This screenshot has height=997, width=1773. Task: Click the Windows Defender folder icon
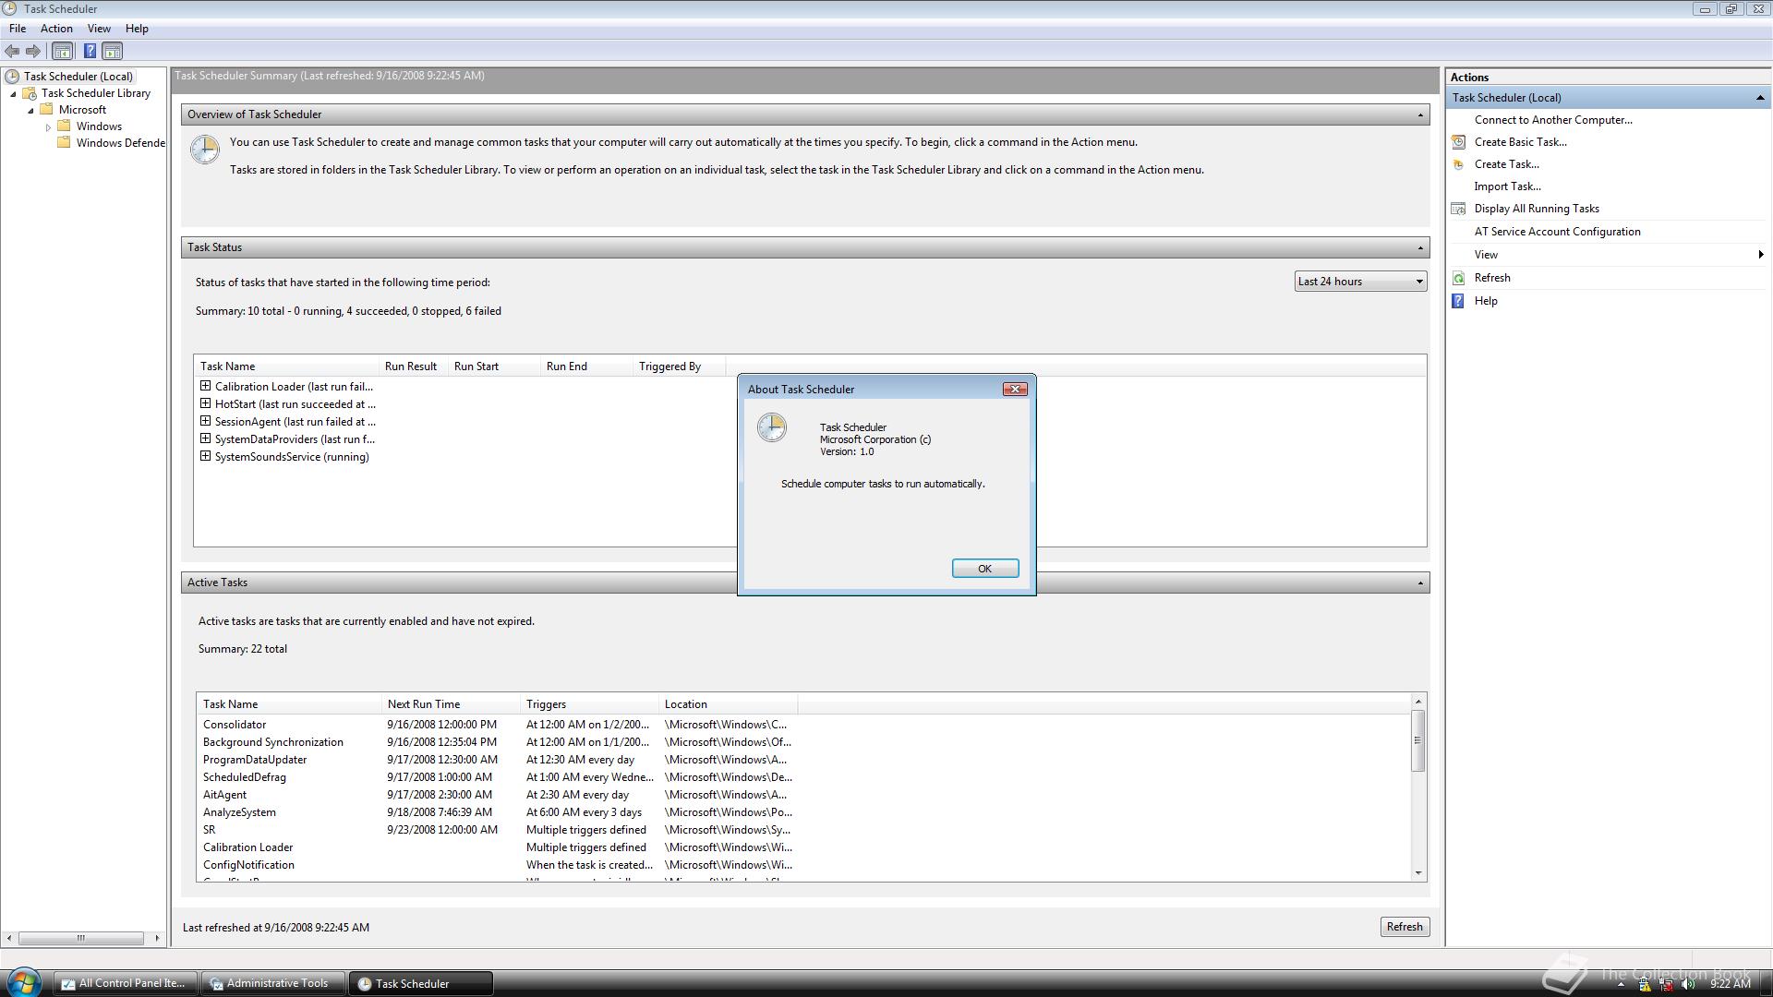[65, 143]
